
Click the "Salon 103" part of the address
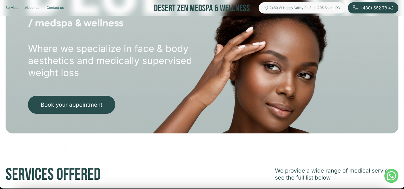point(332,8)
